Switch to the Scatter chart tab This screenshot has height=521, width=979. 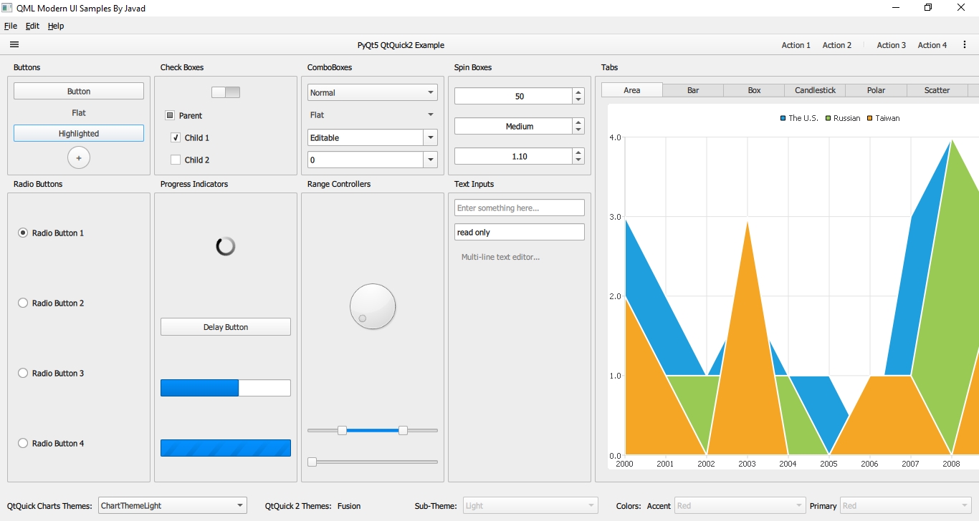point(937,90)
